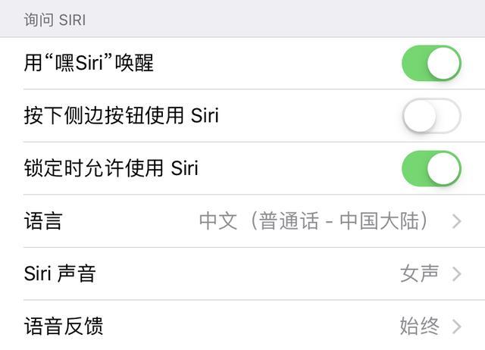Disable the 用"嘿Siri"唤醒 switch
This screenshot has width=485, height=350.
click(x=431, y=64)
